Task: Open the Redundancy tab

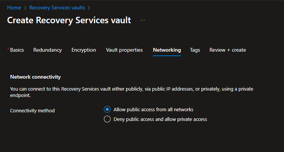Action: tap(47, 50)
